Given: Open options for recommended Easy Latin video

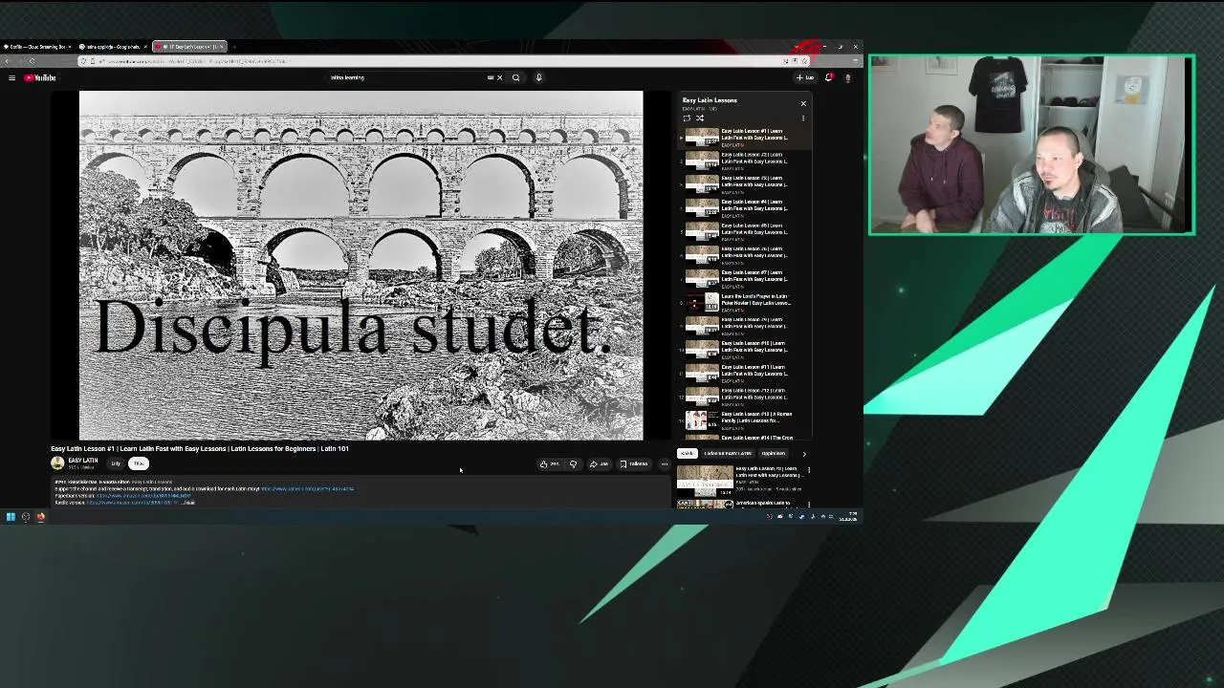Looking at the screenshot, I should click(809, 470).
